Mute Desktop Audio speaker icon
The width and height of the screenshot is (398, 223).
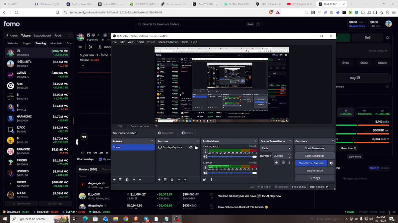point(205,157)
